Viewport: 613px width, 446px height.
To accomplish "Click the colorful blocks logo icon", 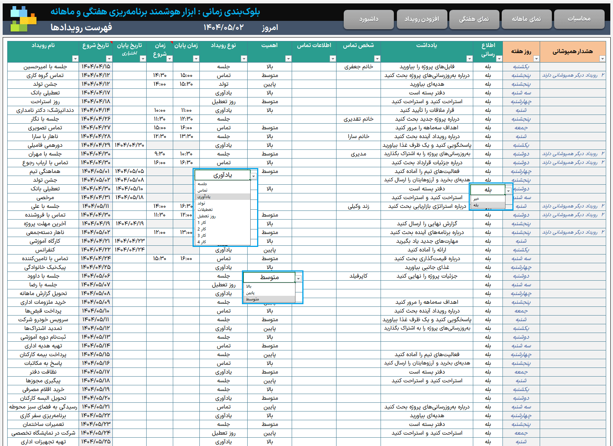I will coord(24,19).
